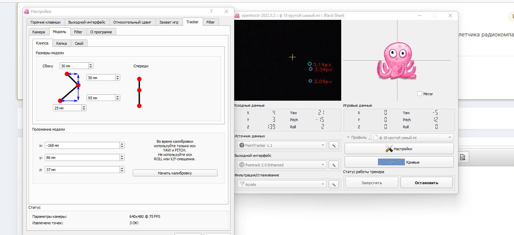This screenshot has height=235, width=514.
Task: Select the top-level Tracker tab
Action: 192,22
